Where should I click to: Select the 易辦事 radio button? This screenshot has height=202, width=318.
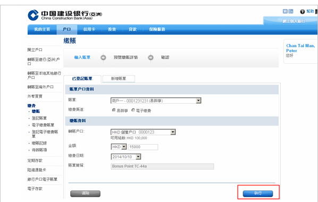click(x=114, y=110)
